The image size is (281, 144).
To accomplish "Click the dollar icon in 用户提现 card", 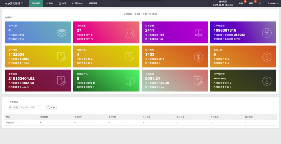I will point(198,57).
